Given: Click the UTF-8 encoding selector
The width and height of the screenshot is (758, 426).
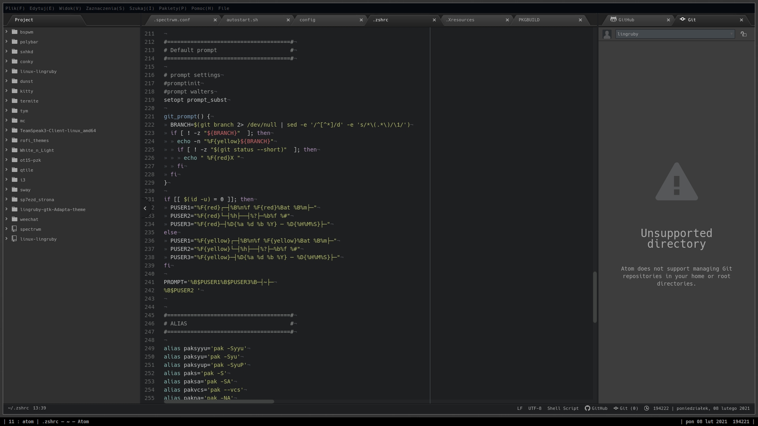Looking at the screenshot, I should 535,408.
